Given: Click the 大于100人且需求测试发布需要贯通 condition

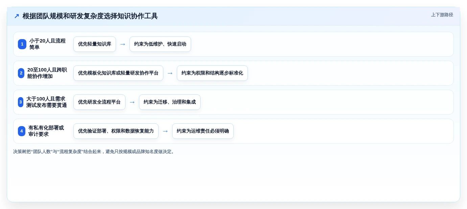Looking at the screenshot, I should [46, 102].
